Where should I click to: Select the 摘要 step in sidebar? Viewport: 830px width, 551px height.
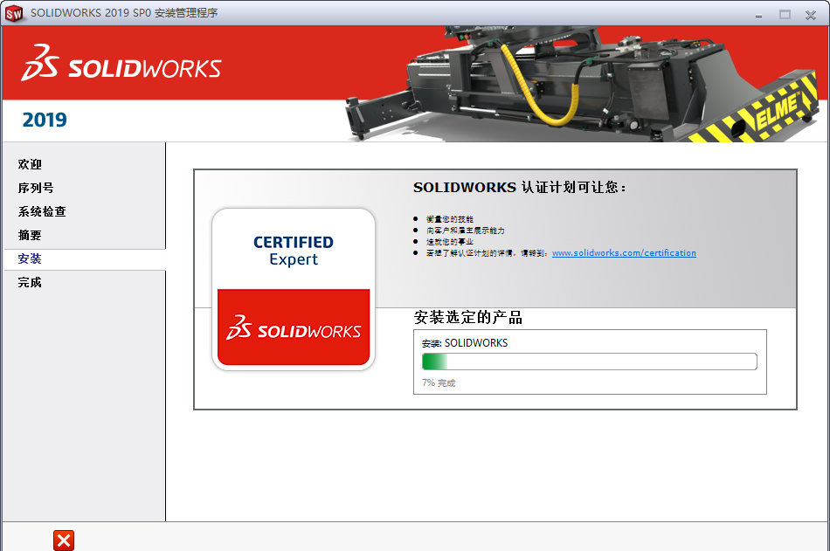click(30, 235)
